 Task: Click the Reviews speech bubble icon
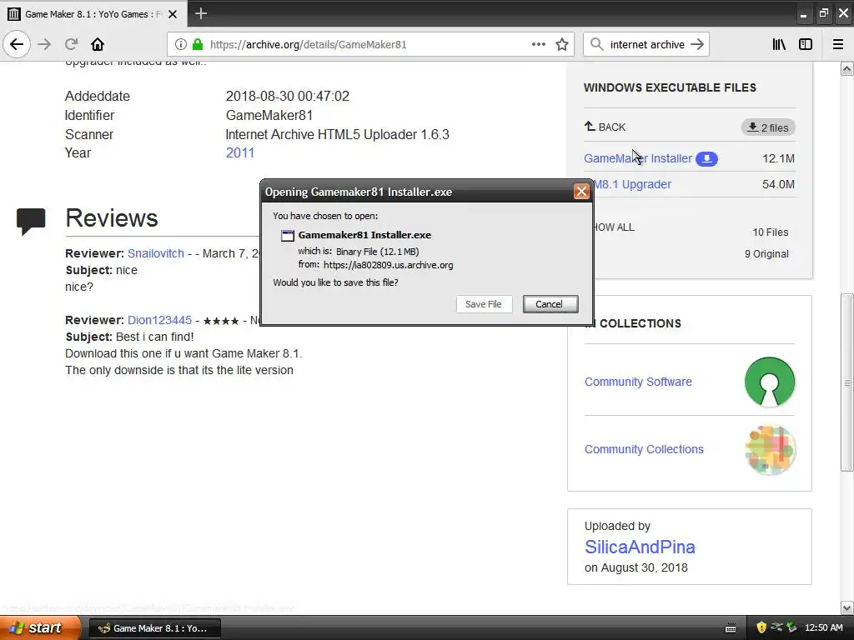click(31, 221)
